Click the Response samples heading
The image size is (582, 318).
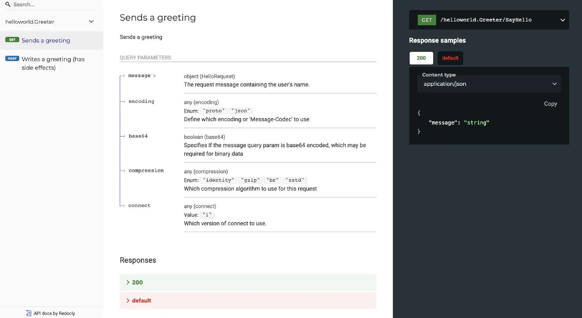pyautogui.click(x=437, y=40)
